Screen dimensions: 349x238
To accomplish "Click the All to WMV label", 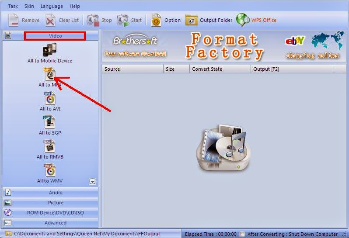I will [50, 181].
